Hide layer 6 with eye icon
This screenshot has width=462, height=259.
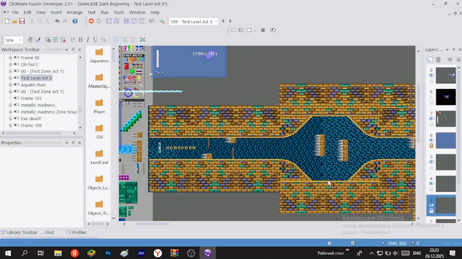[x=431, y=140]
